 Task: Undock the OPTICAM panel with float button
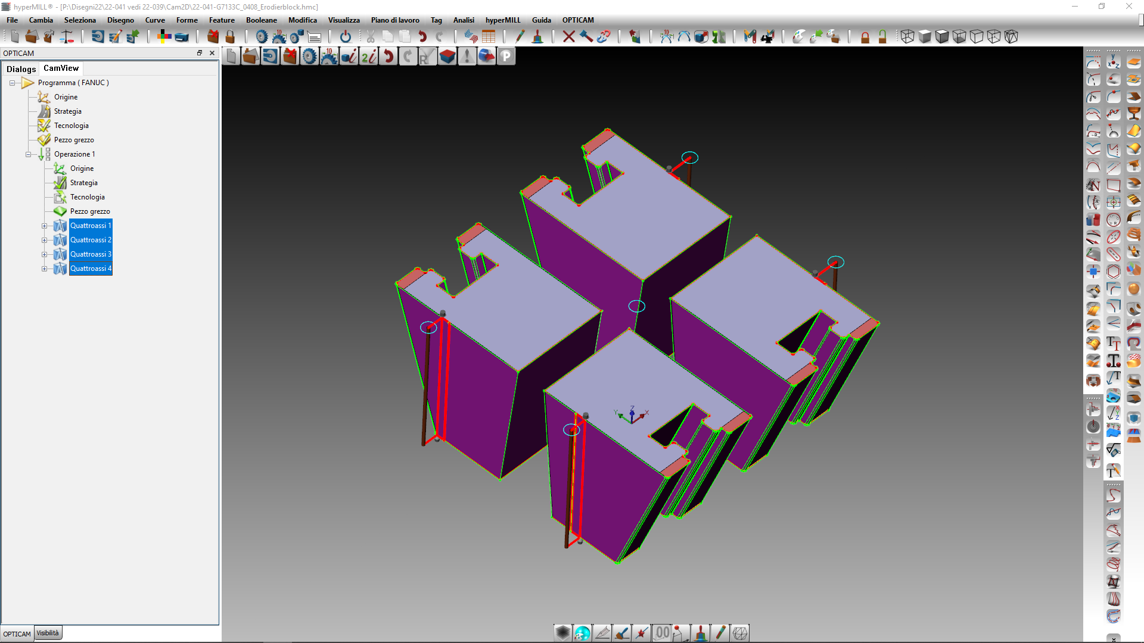200,53
